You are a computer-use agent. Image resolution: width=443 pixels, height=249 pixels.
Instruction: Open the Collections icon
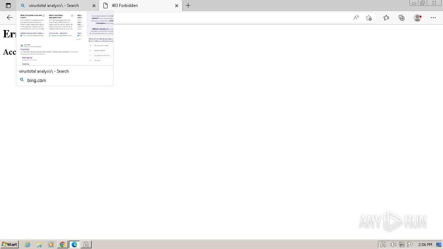[401, 18]
